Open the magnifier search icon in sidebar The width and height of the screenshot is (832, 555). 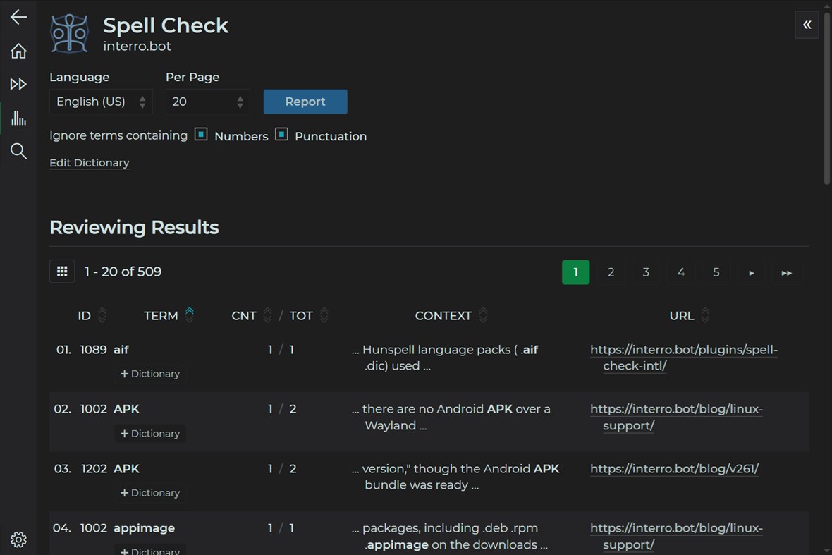click(x=18, y=151)
